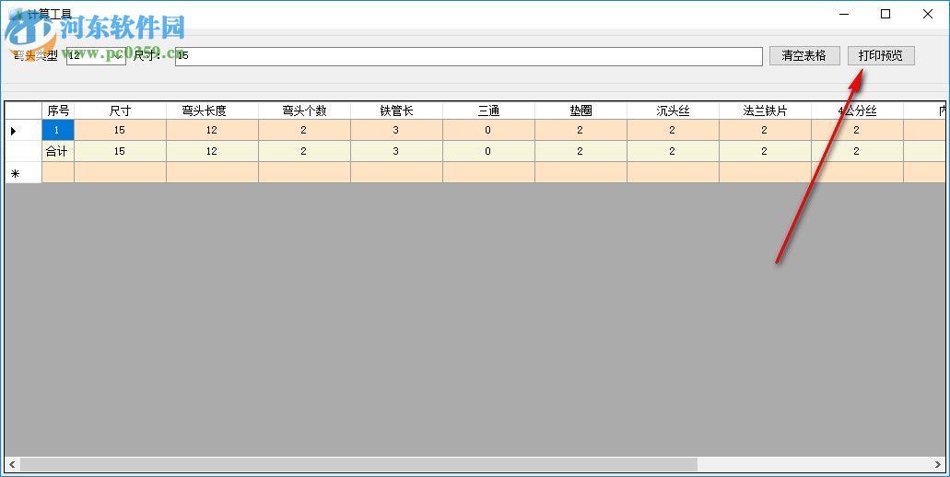The width and height of the screenshot is (950, 477).
Task: Open 打印预览 print preview
Action: tap(880, 55)
